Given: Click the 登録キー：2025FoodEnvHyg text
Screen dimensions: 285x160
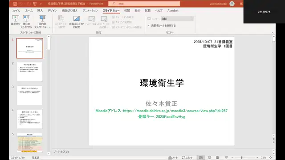Looking at the screenshot, I should [162, 116].
